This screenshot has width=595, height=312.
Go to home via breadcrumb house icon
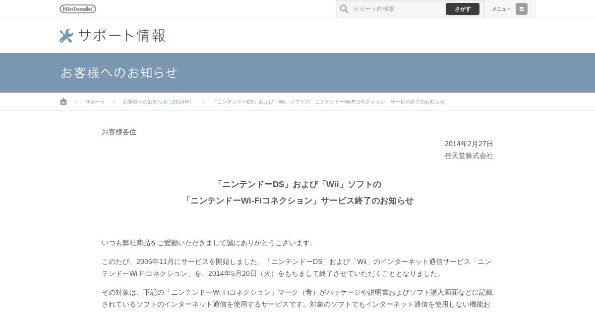point(63,102)
